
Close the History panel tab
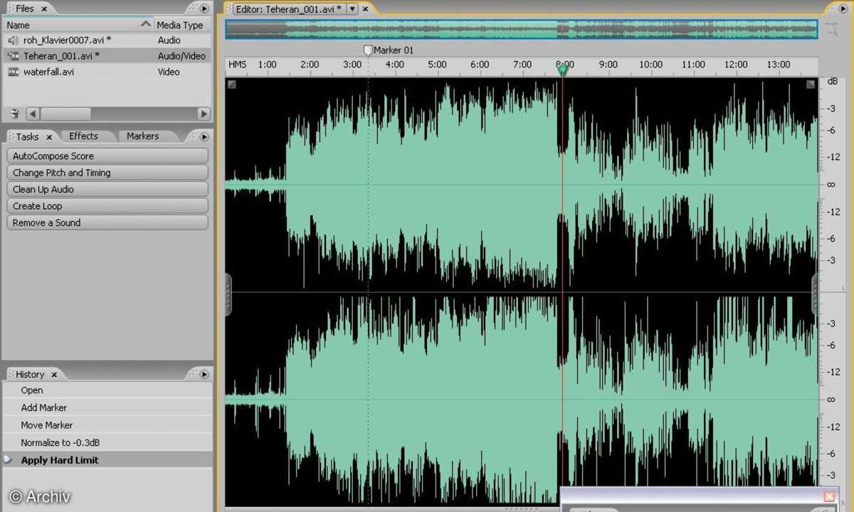click(x=54, y=374)
